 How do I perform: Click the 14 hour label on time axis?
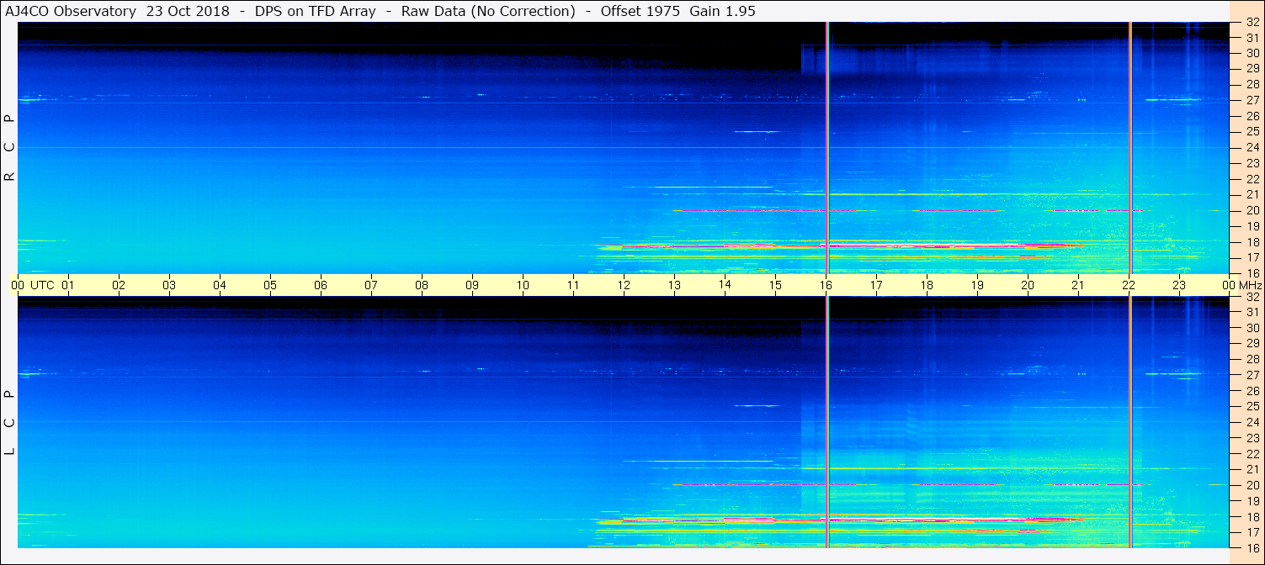pos(725,285)
